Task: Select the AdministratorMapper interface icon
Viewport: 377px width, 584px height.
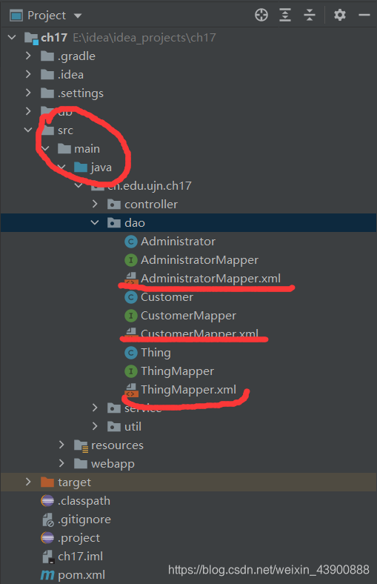Action: tap(130, 260)
